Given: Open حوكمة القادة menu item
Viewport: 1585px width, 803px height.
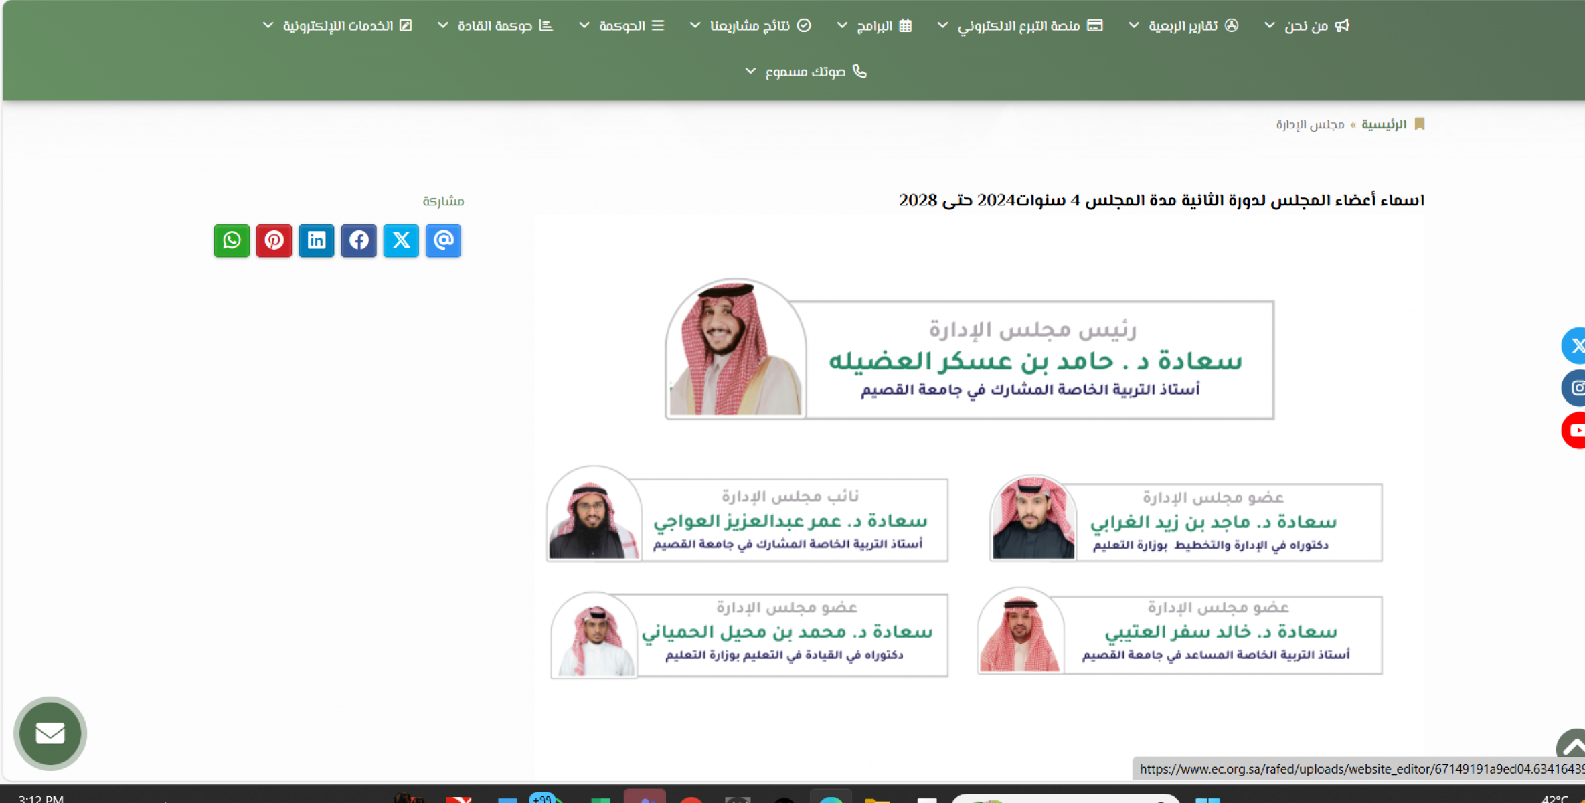Looking at the screenshot, I should (495, 25).
